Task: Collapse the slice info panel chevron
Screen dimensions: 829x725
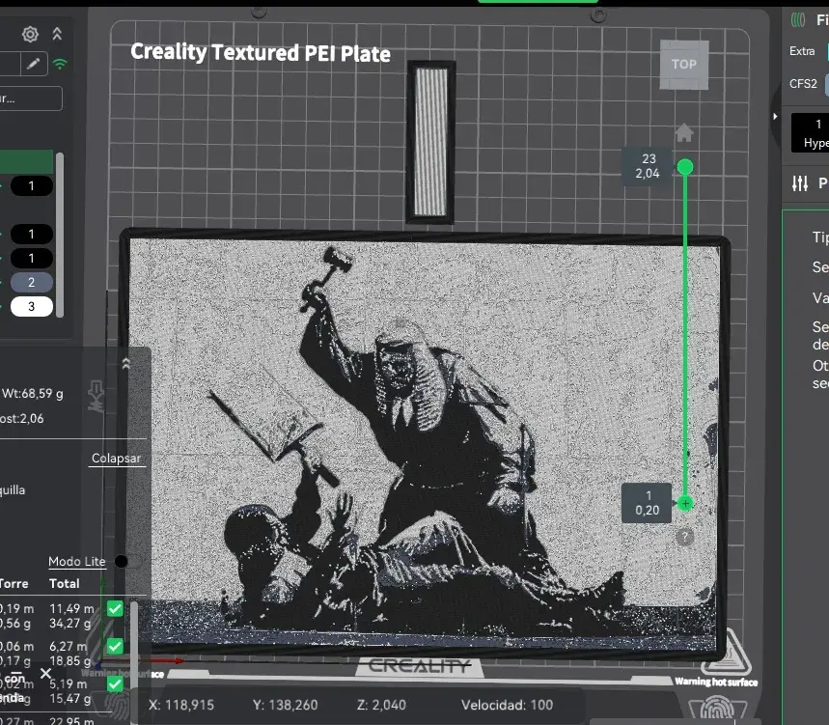Action: pyautogui.click(x=125, y=364)
